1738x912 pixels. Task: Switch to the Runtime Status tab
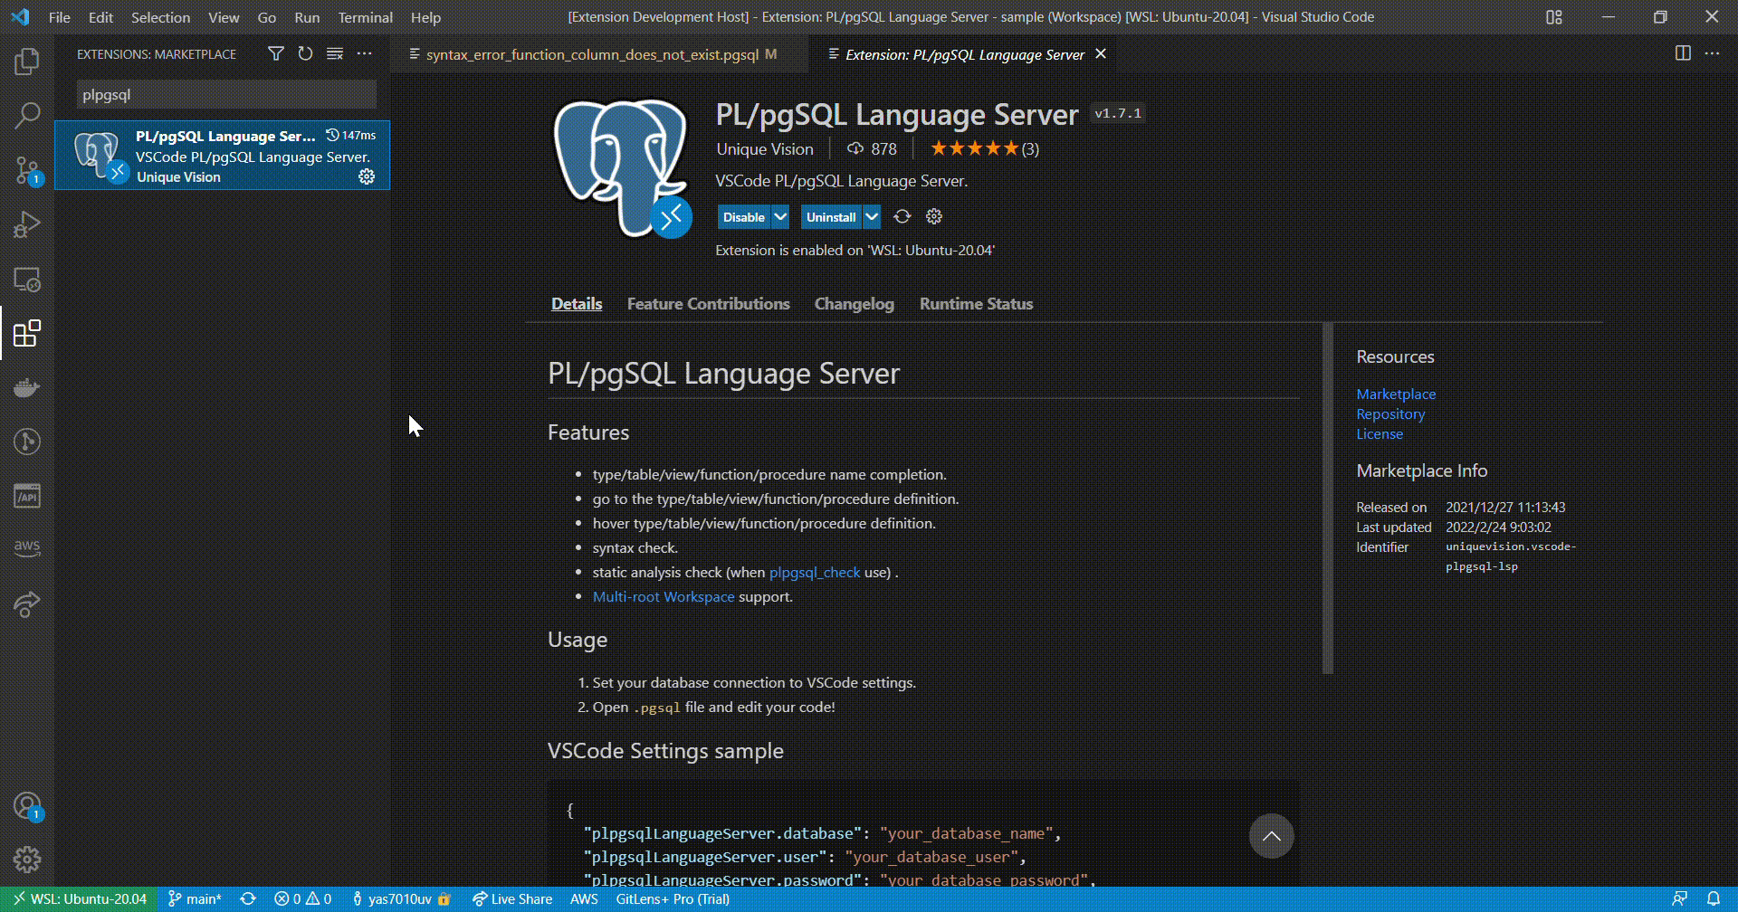point(976,304)
